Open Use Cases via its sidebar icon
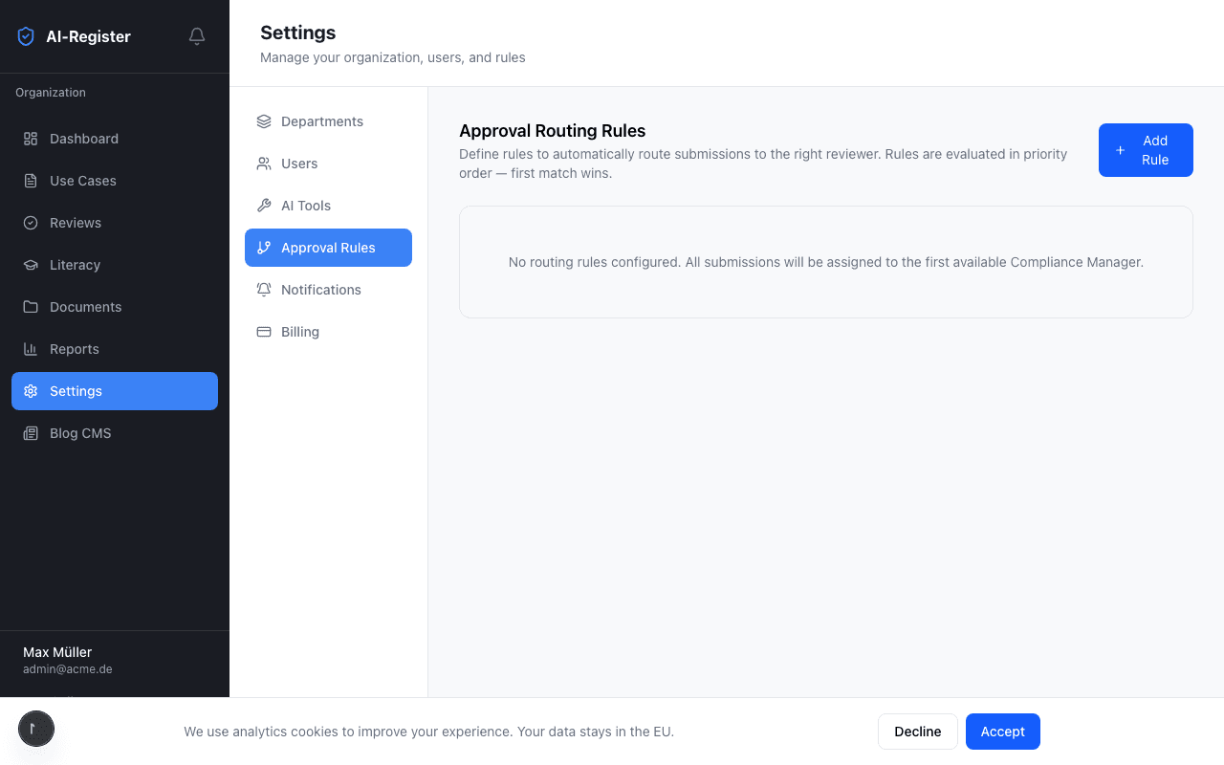Image resolution: width=1224 pixels, height=765 pixels. (x=30, y=181)
